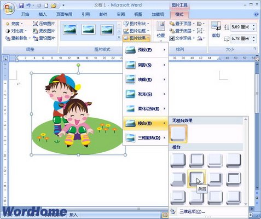Create new document from quick toolbar
261x219 pixels.
47,5
